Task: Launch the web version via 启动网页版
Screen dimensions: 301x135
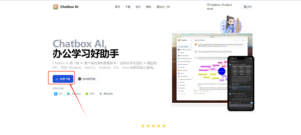Action: pos(87,79)
